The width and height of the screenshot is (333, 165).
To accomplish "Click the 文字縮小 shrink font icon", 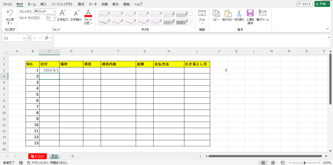I will click(x=77, y=14).
